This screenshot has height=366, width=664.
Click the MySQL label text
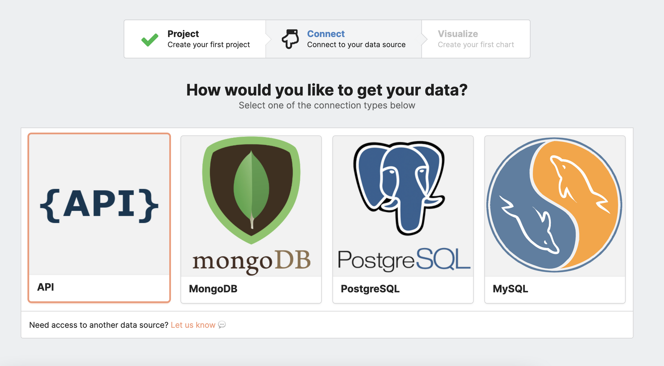(511, 289)
